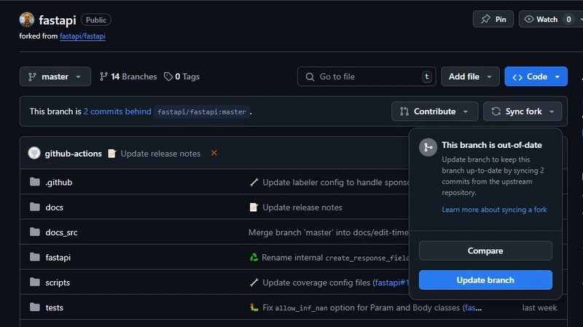Image resolution: width=583 pixels, height=327 pixels.
Task: Click the folder icon beside docs
Action: point(34,207)
